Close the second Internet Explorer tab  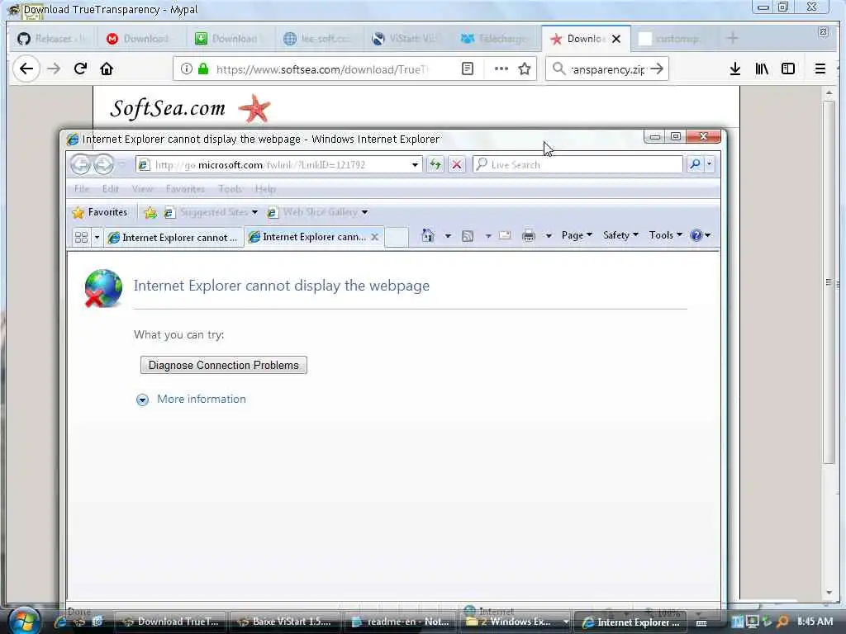(x=375, y=237)
